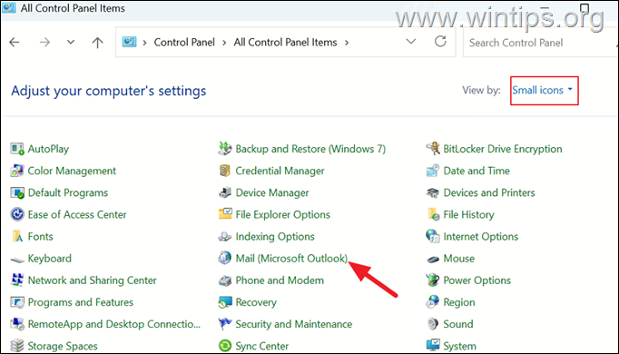
Task: Open the recent locations chevron
Action: (71, 42)
